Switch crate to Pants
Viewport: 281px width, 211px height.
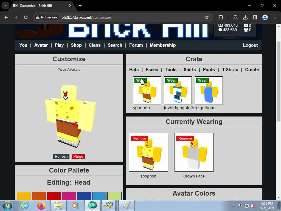[x=209, y=70]
